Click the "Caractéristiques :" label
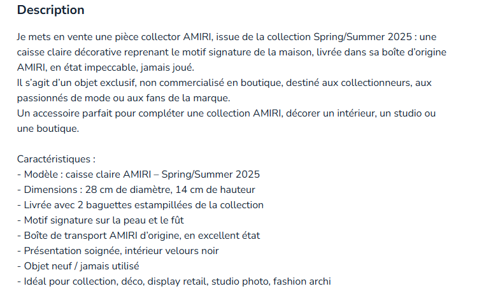The width and height of the screenshot is (477, 298). click(57, 159)
